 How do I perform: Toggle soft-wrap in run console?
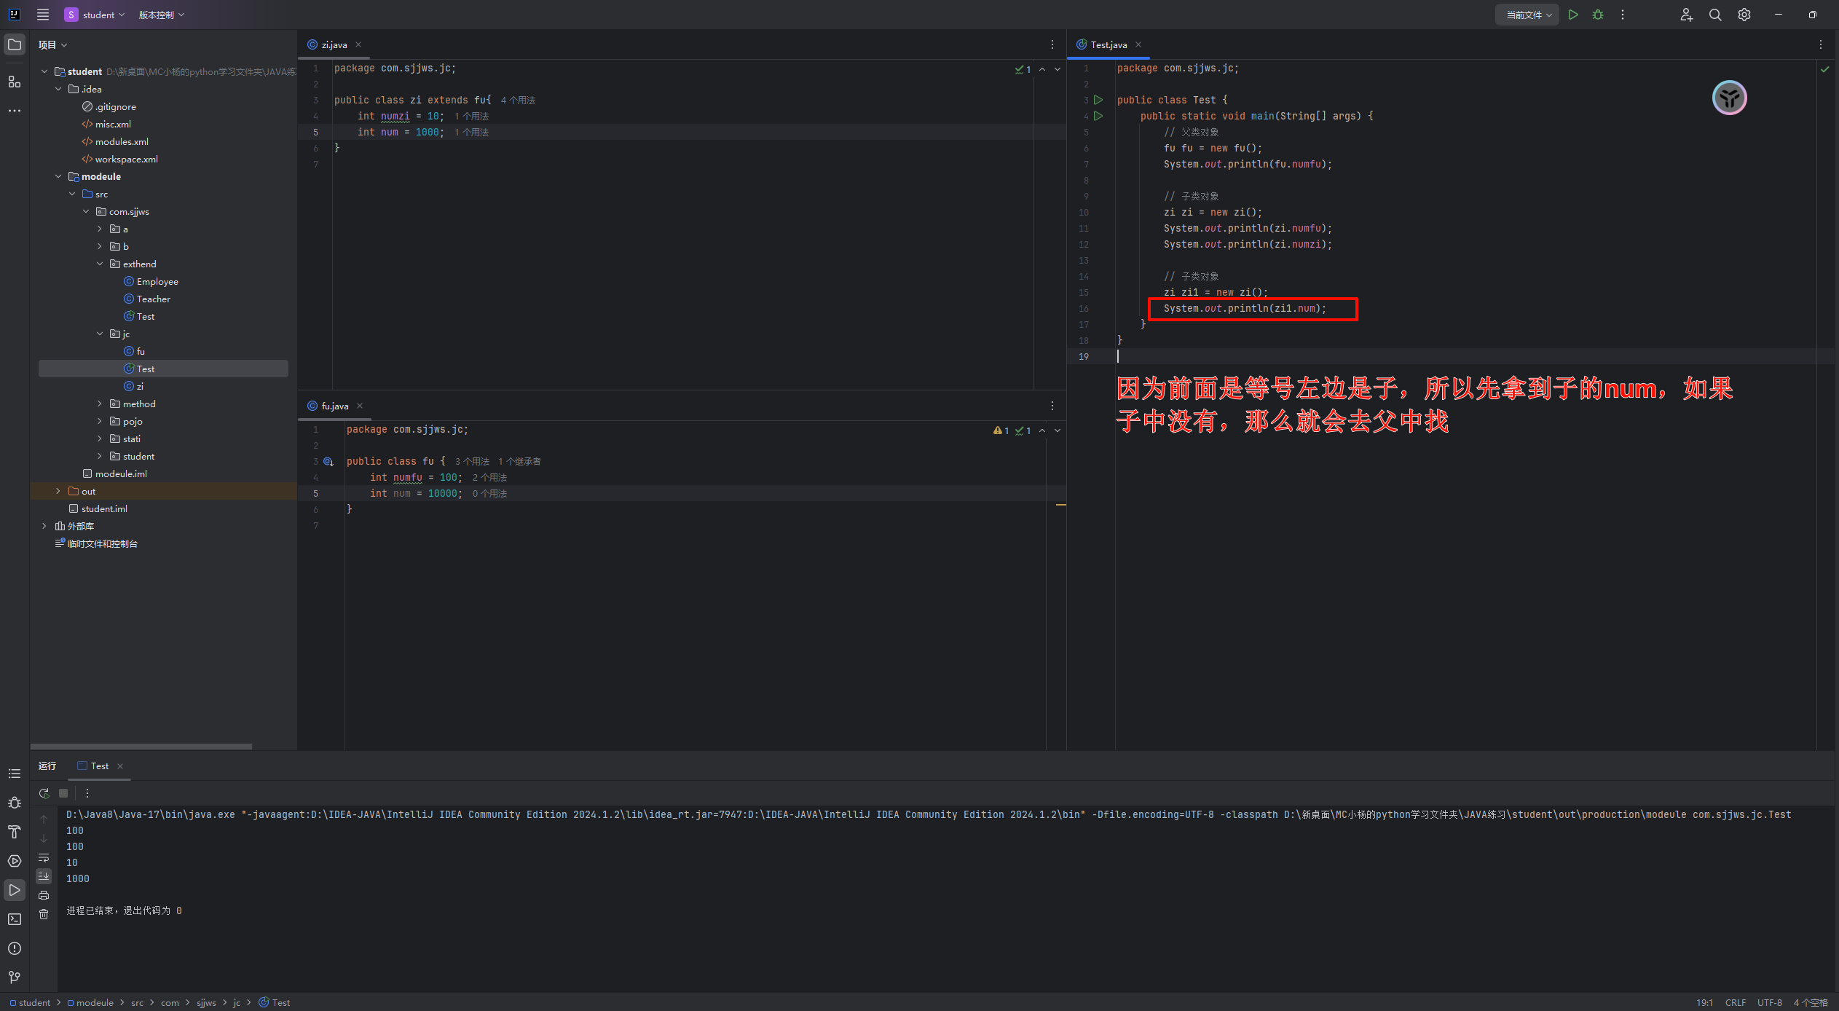click(44, 857)
